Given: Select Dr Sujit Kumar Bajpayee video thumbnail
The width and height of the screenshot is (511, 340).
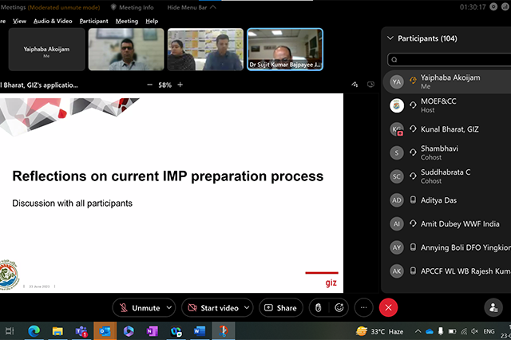Looking at the screenshot, I should coord(285,49).
